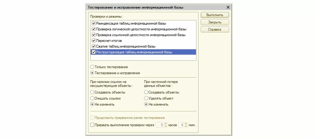The height and width of the screenshot is (139, 317).
Task: Increase hours value with up arrow
Action: 166,124
